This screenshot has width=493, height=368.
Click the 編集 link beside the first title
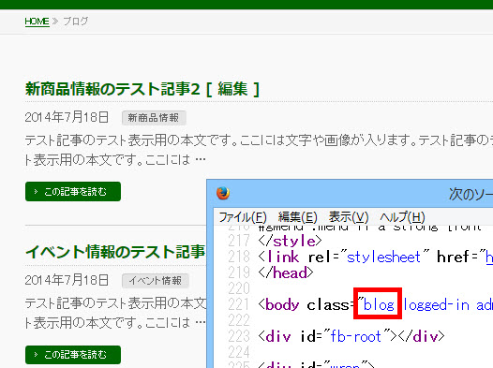click(232, 89)
